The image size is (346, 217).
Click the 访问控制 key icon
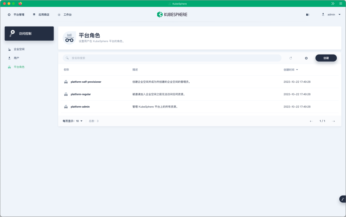(x=12, y=34)
